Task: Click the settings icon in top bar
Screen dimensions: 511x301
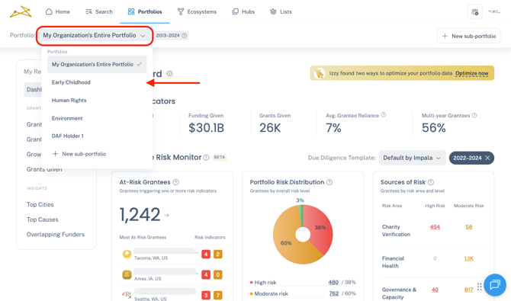Action: (x=475, y=11)
